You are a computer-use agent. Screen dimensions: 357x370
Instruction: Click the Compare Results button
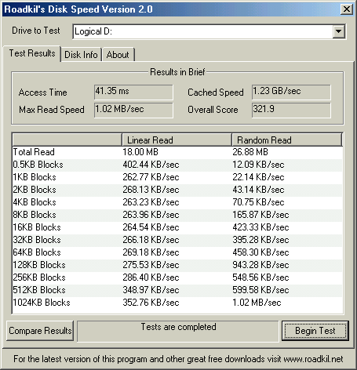[40, 331]
